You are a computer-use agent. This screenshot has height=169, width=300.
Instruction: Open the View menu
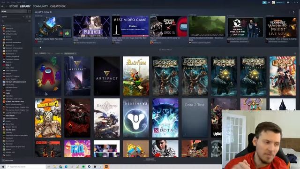coord(8,2)
